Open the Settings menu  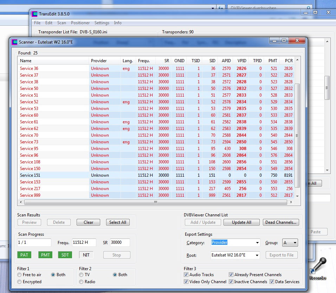(102, 23)
